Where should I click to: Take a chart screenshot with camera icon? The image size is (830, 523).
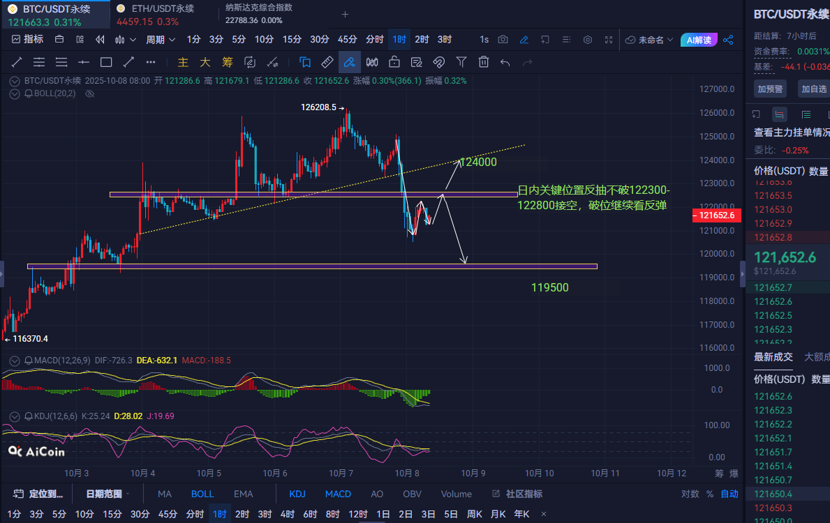[503, 40]
